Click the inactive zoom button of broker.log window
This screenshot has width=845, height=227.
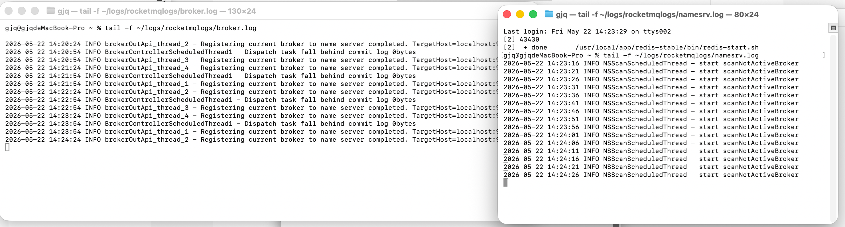[35, 11]
